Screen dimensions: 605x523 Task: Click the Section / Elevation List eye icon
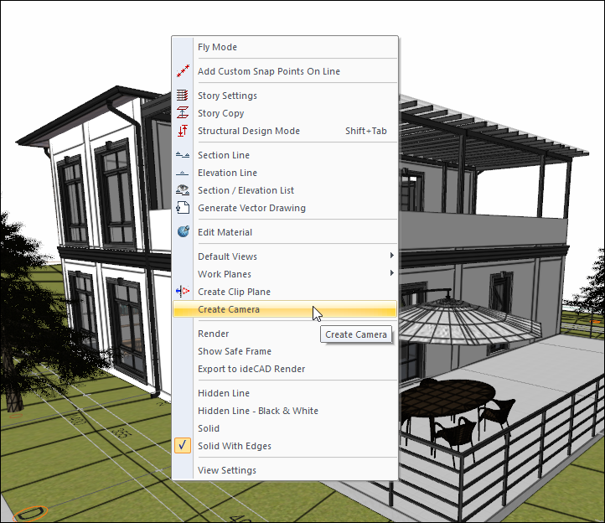(x=183, y=191)
